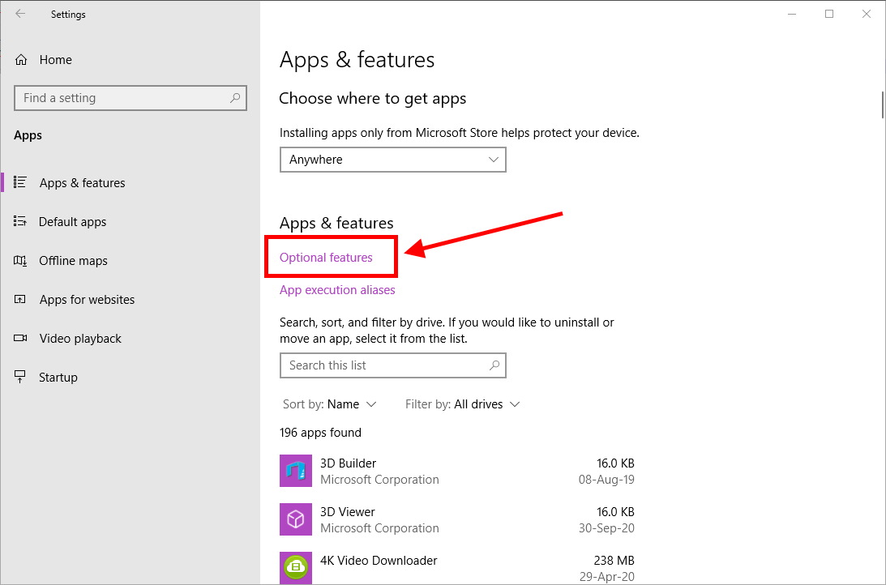Image resolution: width=886 pixels, height=585 pixels.
Task: Open Video playback settings
Action: point(80,339)
